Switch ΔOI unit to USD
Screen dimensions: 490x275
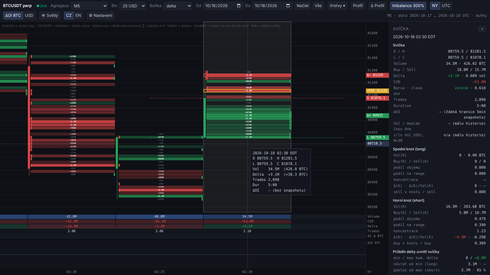[29, 16]
